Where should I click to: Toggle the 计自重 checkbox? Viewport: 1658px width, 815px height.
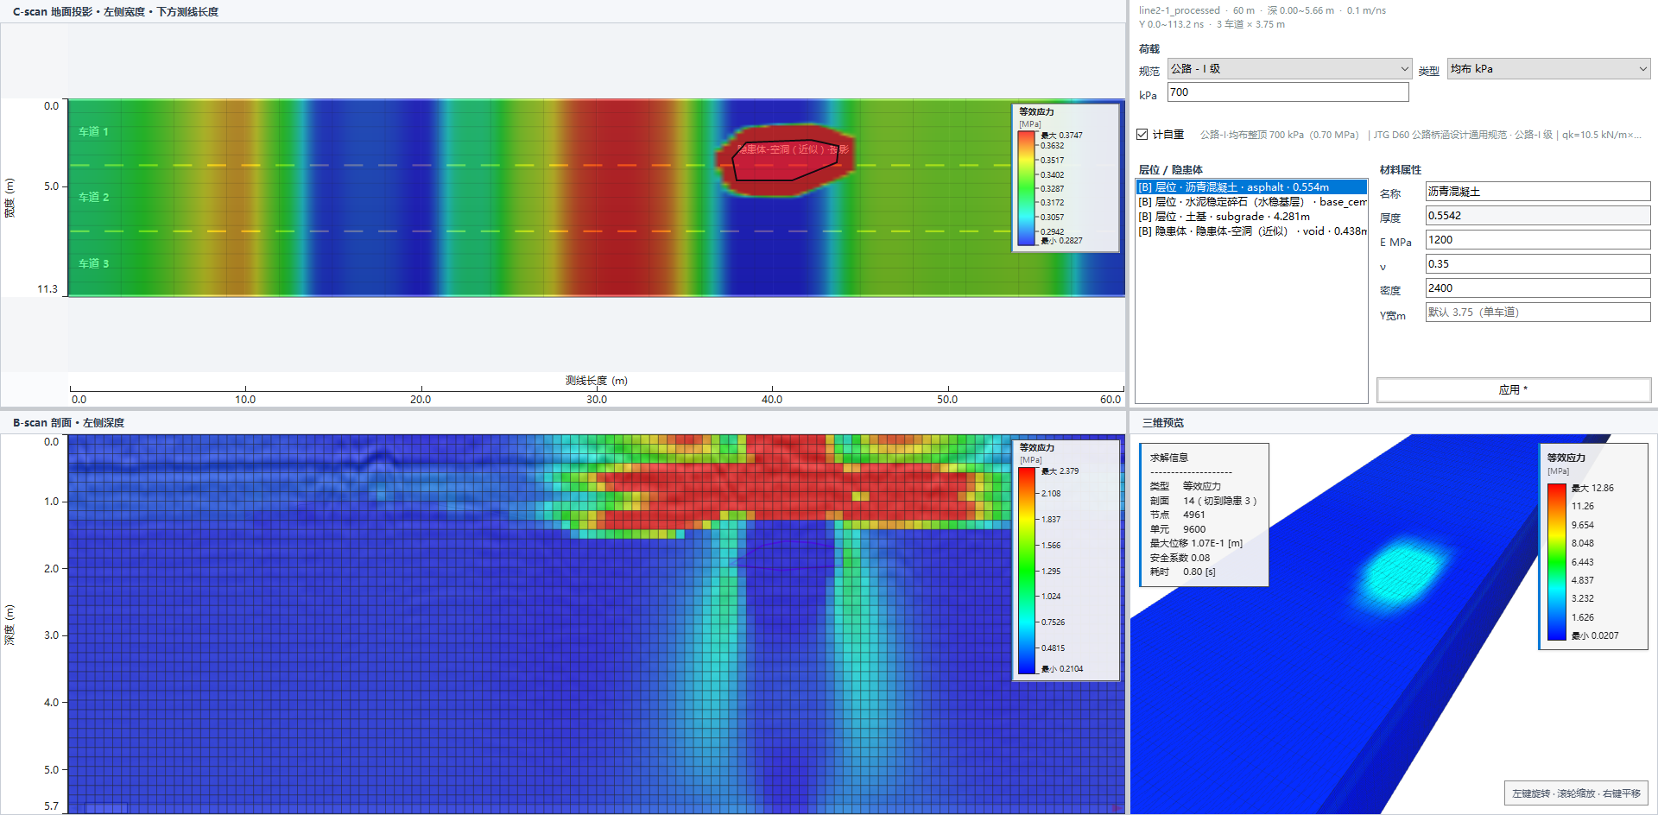point(1142,134)
